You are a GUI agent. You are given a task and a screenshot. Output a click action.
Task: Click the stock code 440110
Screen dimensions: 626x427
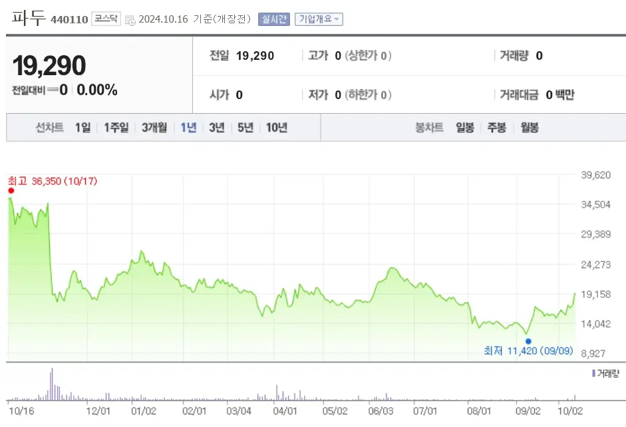click(x=69, y=20)
